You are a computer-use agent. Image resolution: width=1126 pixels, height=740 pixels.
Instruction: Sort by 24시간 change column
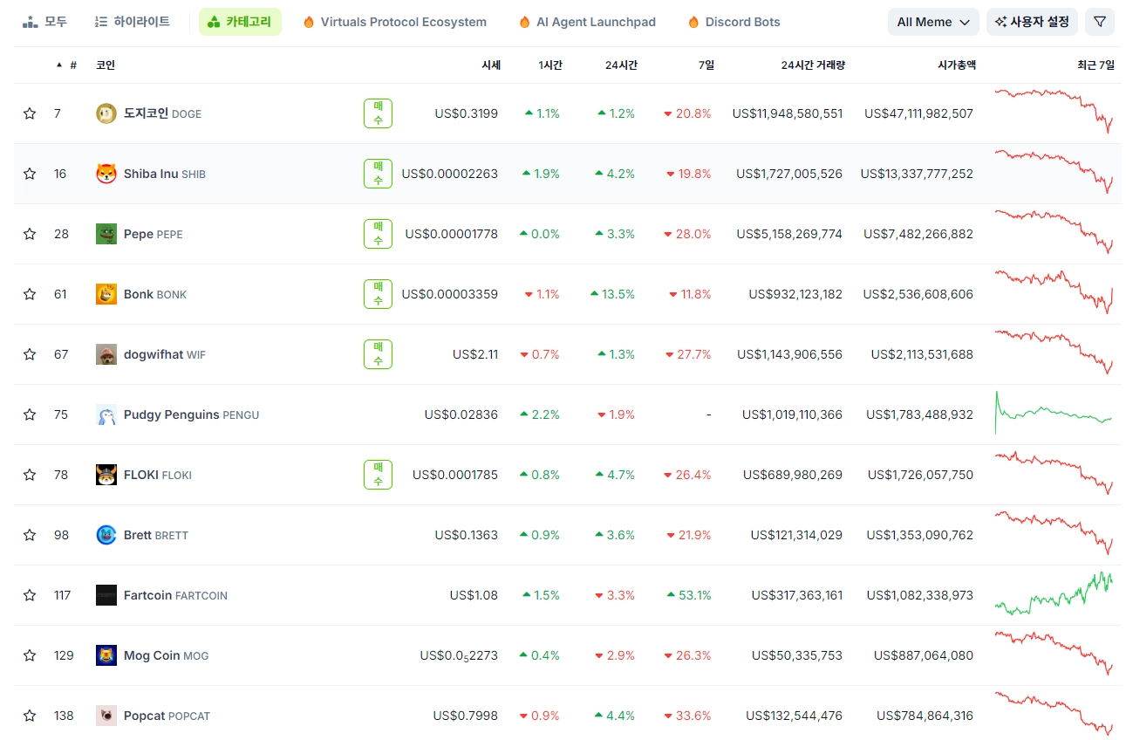(x=621, y=65)
